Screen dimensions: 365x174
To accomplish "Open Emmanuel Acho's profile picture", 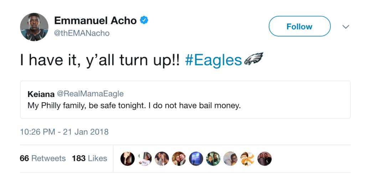I will 34,27.
